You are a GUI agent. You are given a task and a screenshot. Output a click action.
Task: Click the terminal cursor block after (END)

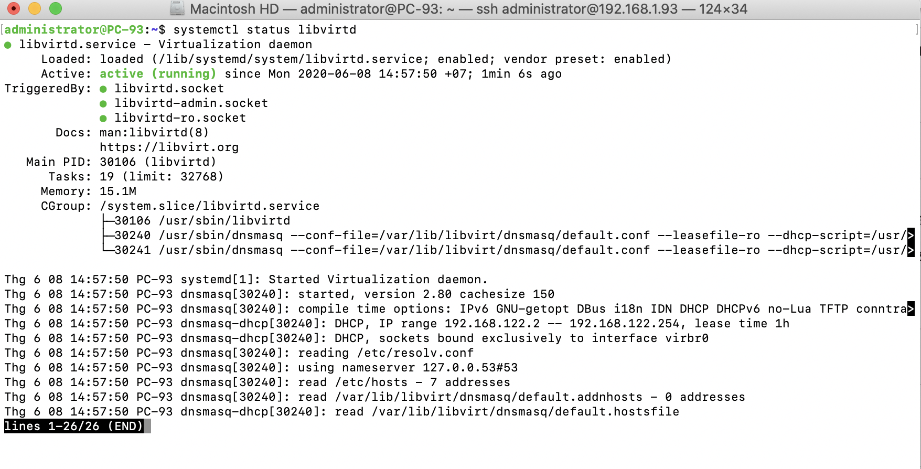click(148, 426)
